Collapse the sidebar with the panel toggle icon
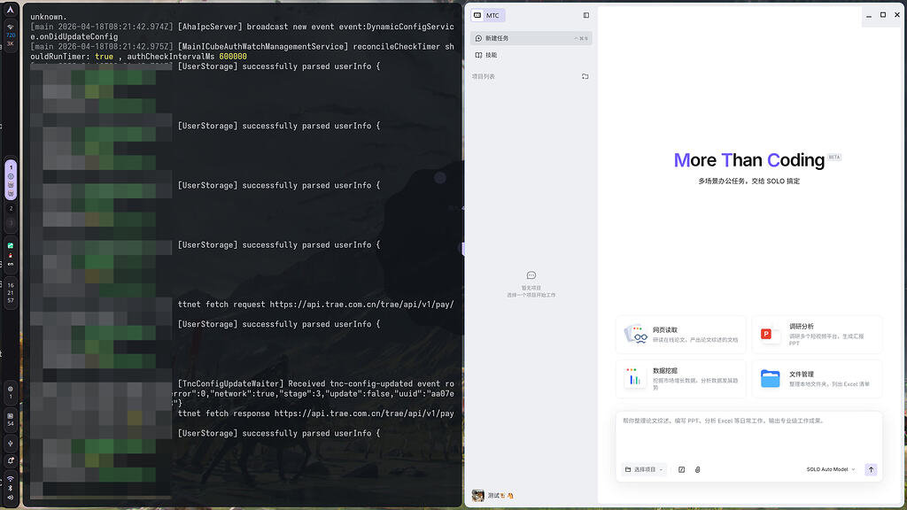This screenshot has height=510, width=907. pyautogui.click(x=586, y=16)
